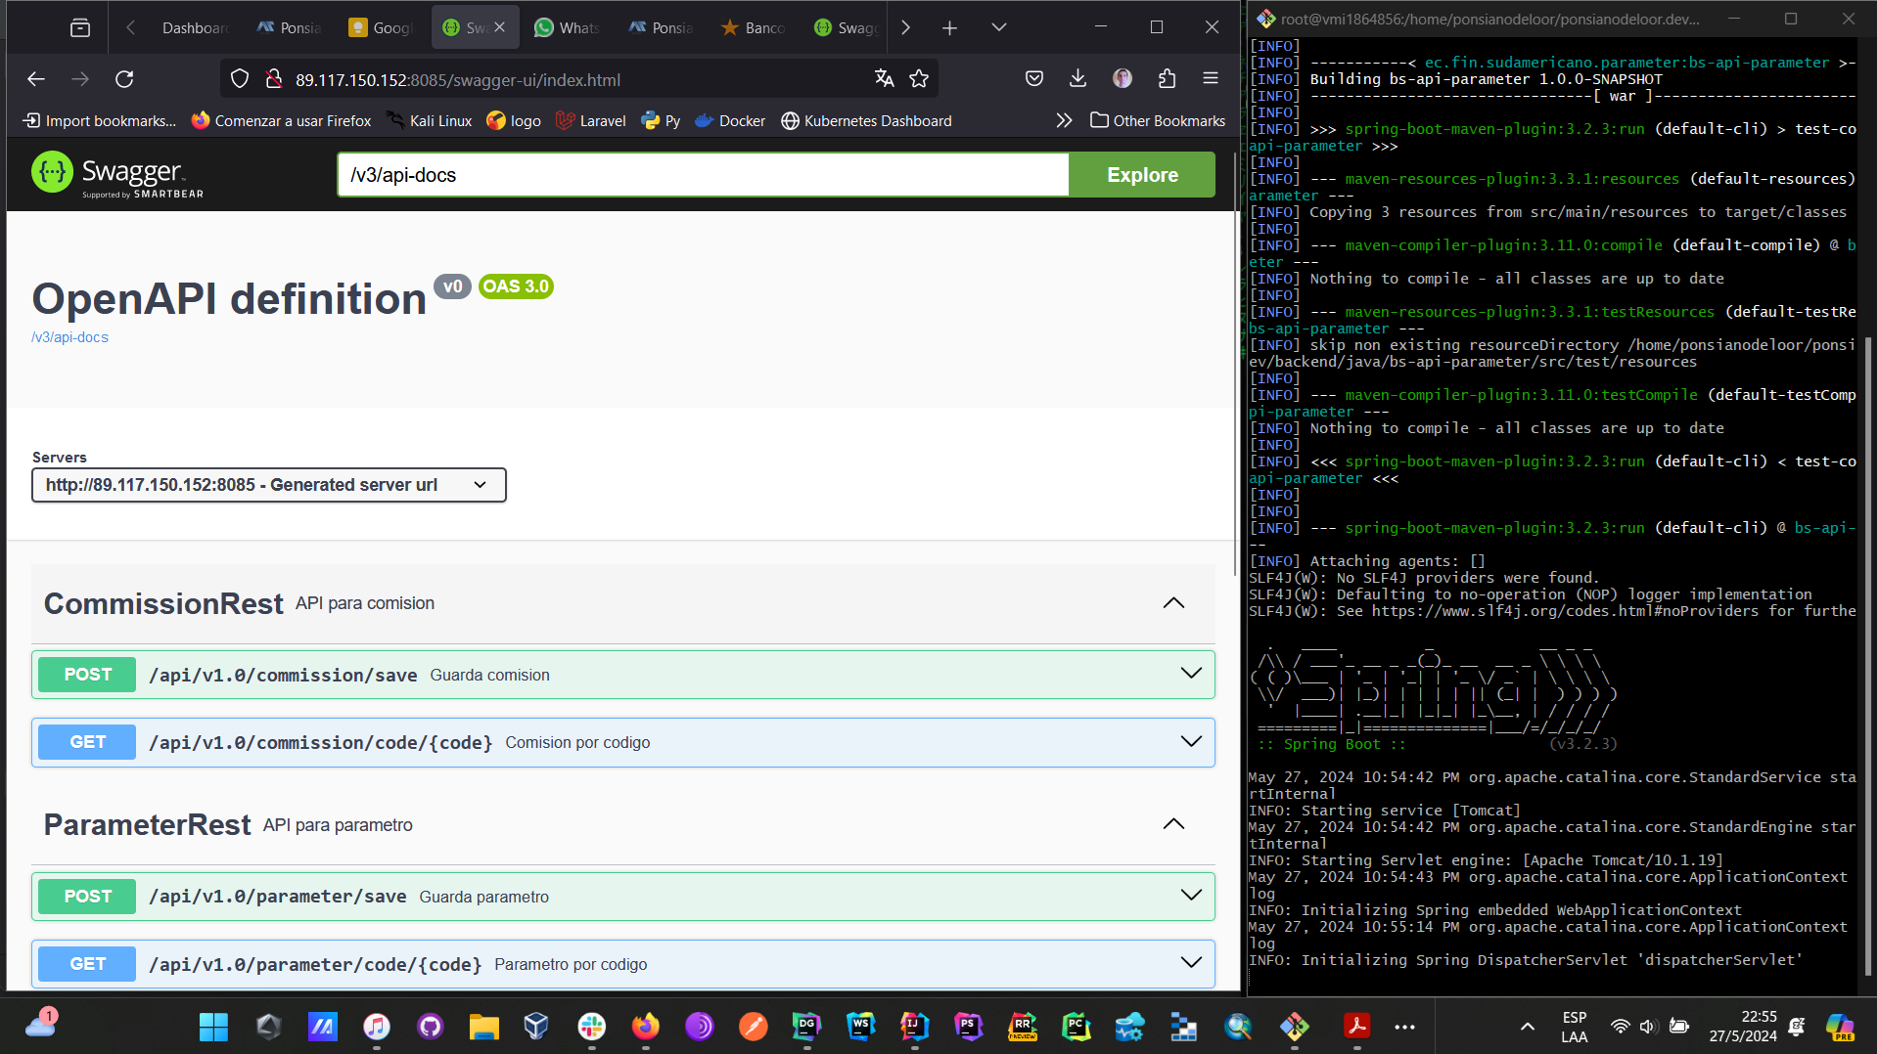This screenshot has width=1877, height=1054.
Task: Save page to Pocket icon
Action: tap(1033, 79)
